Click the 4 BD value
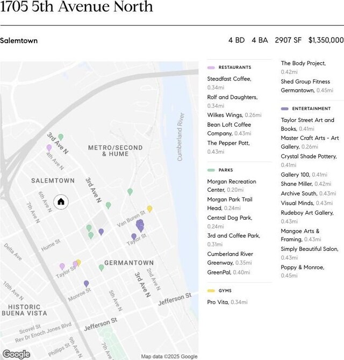344x360 pixels. 236,40
